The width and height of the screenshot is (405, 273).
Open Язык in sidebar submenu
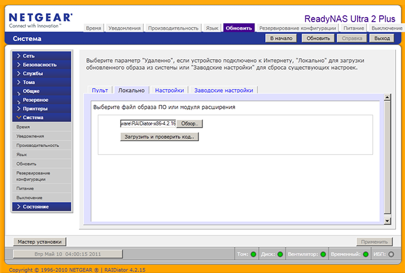(x=42, y=155)
